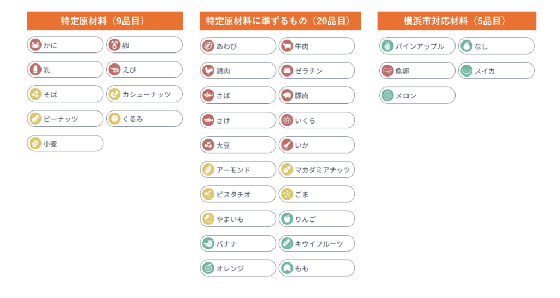560x298 pixels.
Task: Click the egg icon beside 卵
Action: [x=114, y=45]
